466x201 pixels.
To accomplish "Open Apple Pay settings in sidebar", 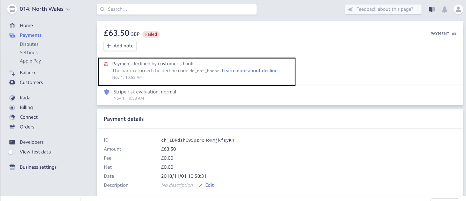I will tap(30, 61).
